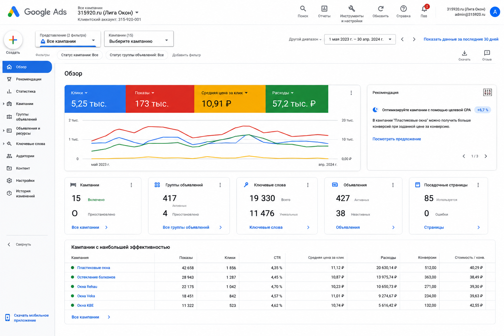Open Выберите кампанию dropdown

tap(139, 39)
